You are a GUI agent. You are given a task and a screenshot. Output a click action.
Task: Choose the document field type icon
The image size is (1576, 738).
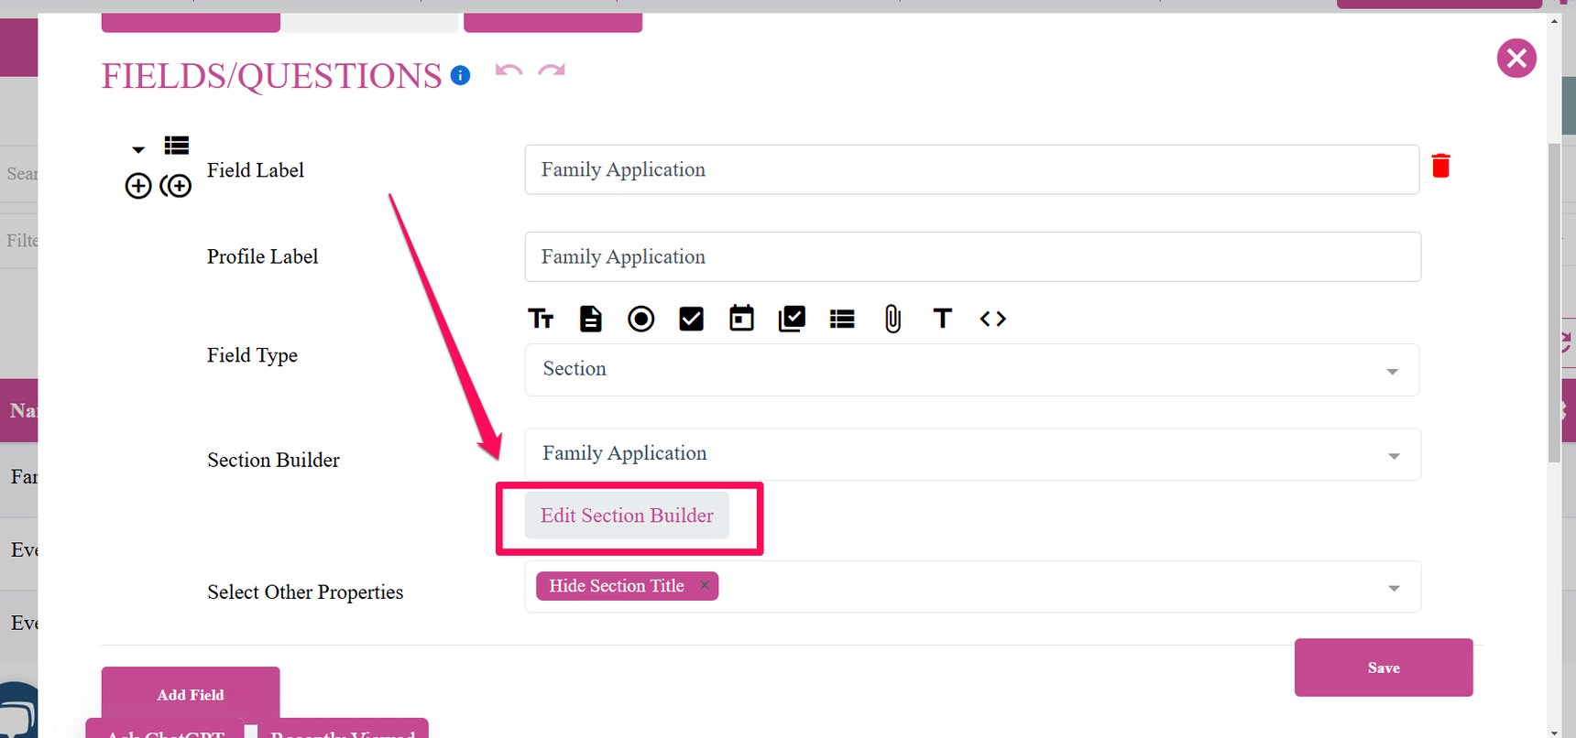[x=591, y=319]
